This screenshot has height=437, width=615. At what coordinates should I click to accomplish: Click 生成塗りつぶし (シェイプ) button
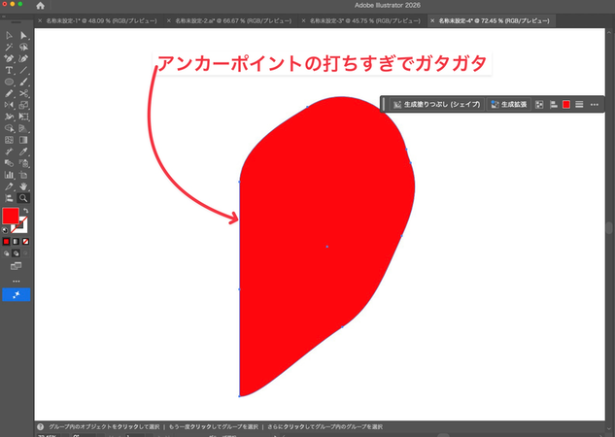tap(437, 104)
